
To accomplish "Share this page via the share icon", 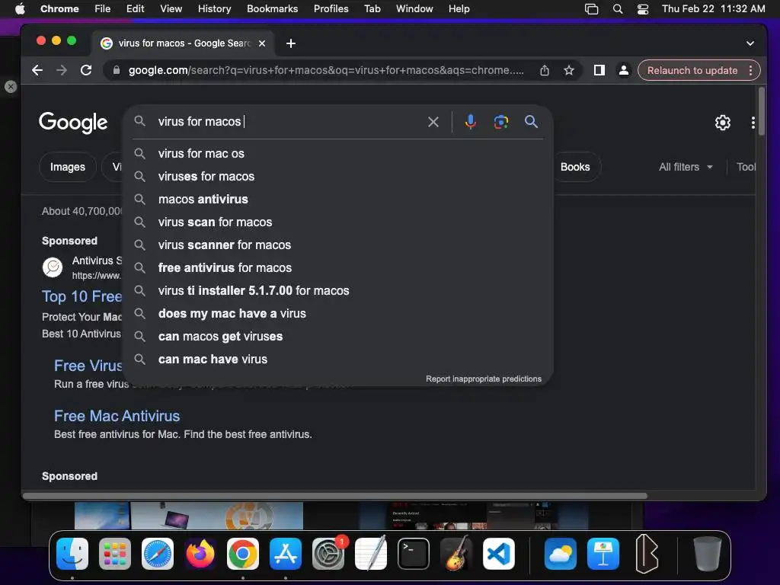I will (545, 70).
